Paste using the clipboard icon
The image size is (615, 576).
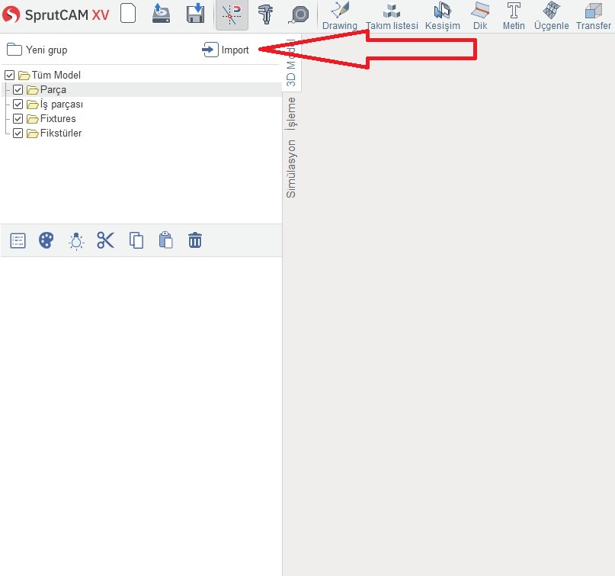pos(165,240)
